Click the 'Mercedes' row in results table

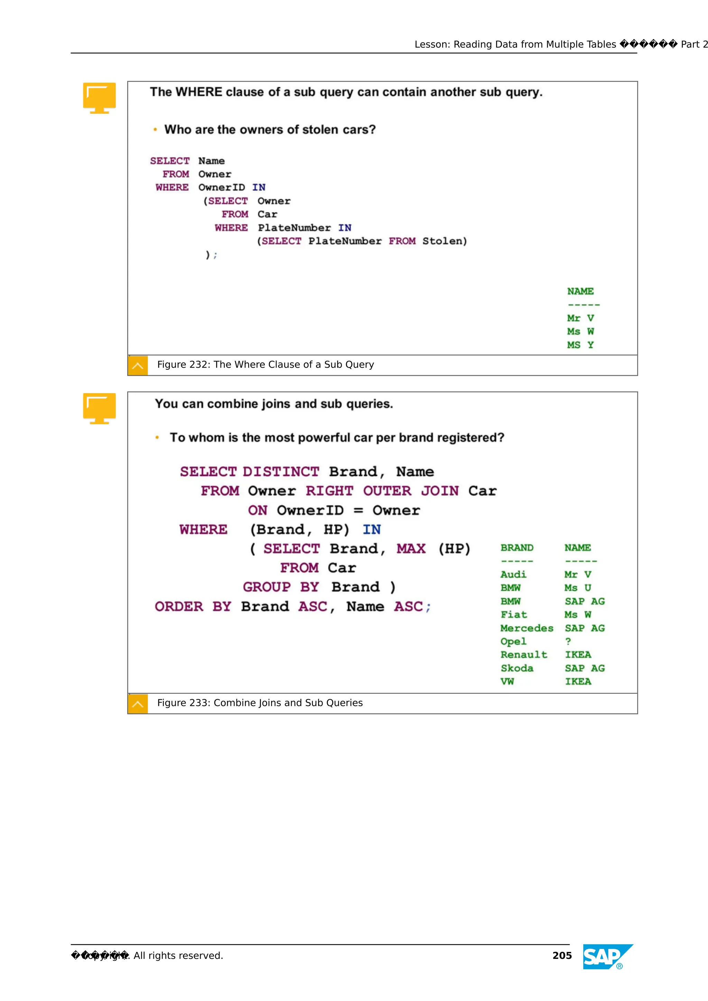(527, 628)
